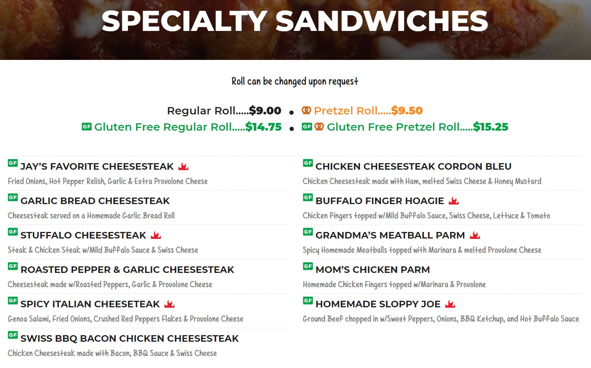Click the flame icon next to Grandma's Meatball Parm
This screenshot has width=591, height=368.
[475, 235]
